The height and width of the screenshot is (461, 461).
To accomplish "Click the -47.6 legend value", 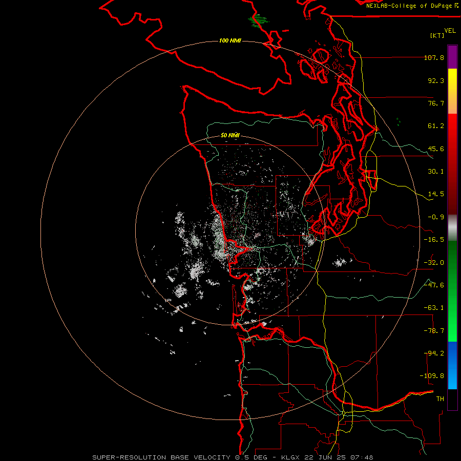I will tap(434, 285).
